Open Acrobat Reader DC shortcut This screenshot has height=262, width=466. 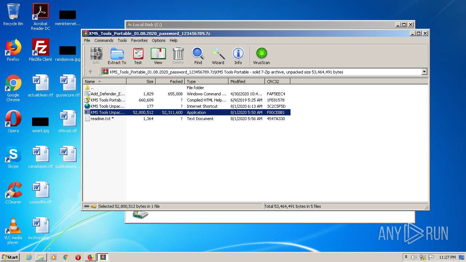tap(40, 17)
